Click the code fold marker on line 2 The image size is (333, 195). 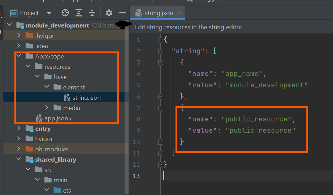(x=160, y=51)
